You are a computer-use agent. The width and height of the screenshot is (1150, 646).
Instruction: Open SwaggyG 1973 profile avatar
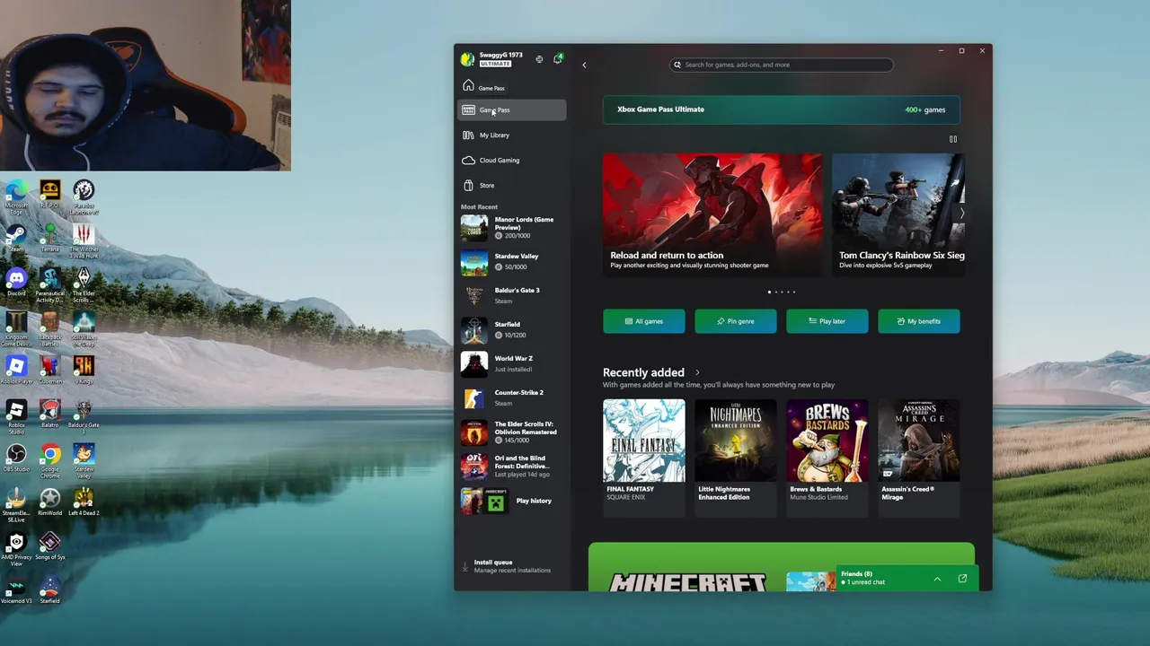click(467, 59)
